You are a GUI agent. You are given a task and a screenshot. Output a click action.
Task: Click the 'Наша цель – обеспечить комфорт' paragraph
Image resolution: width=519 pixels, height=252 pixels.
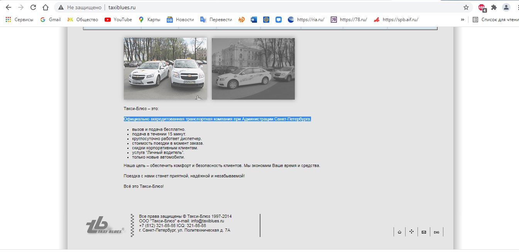(222, 166)
